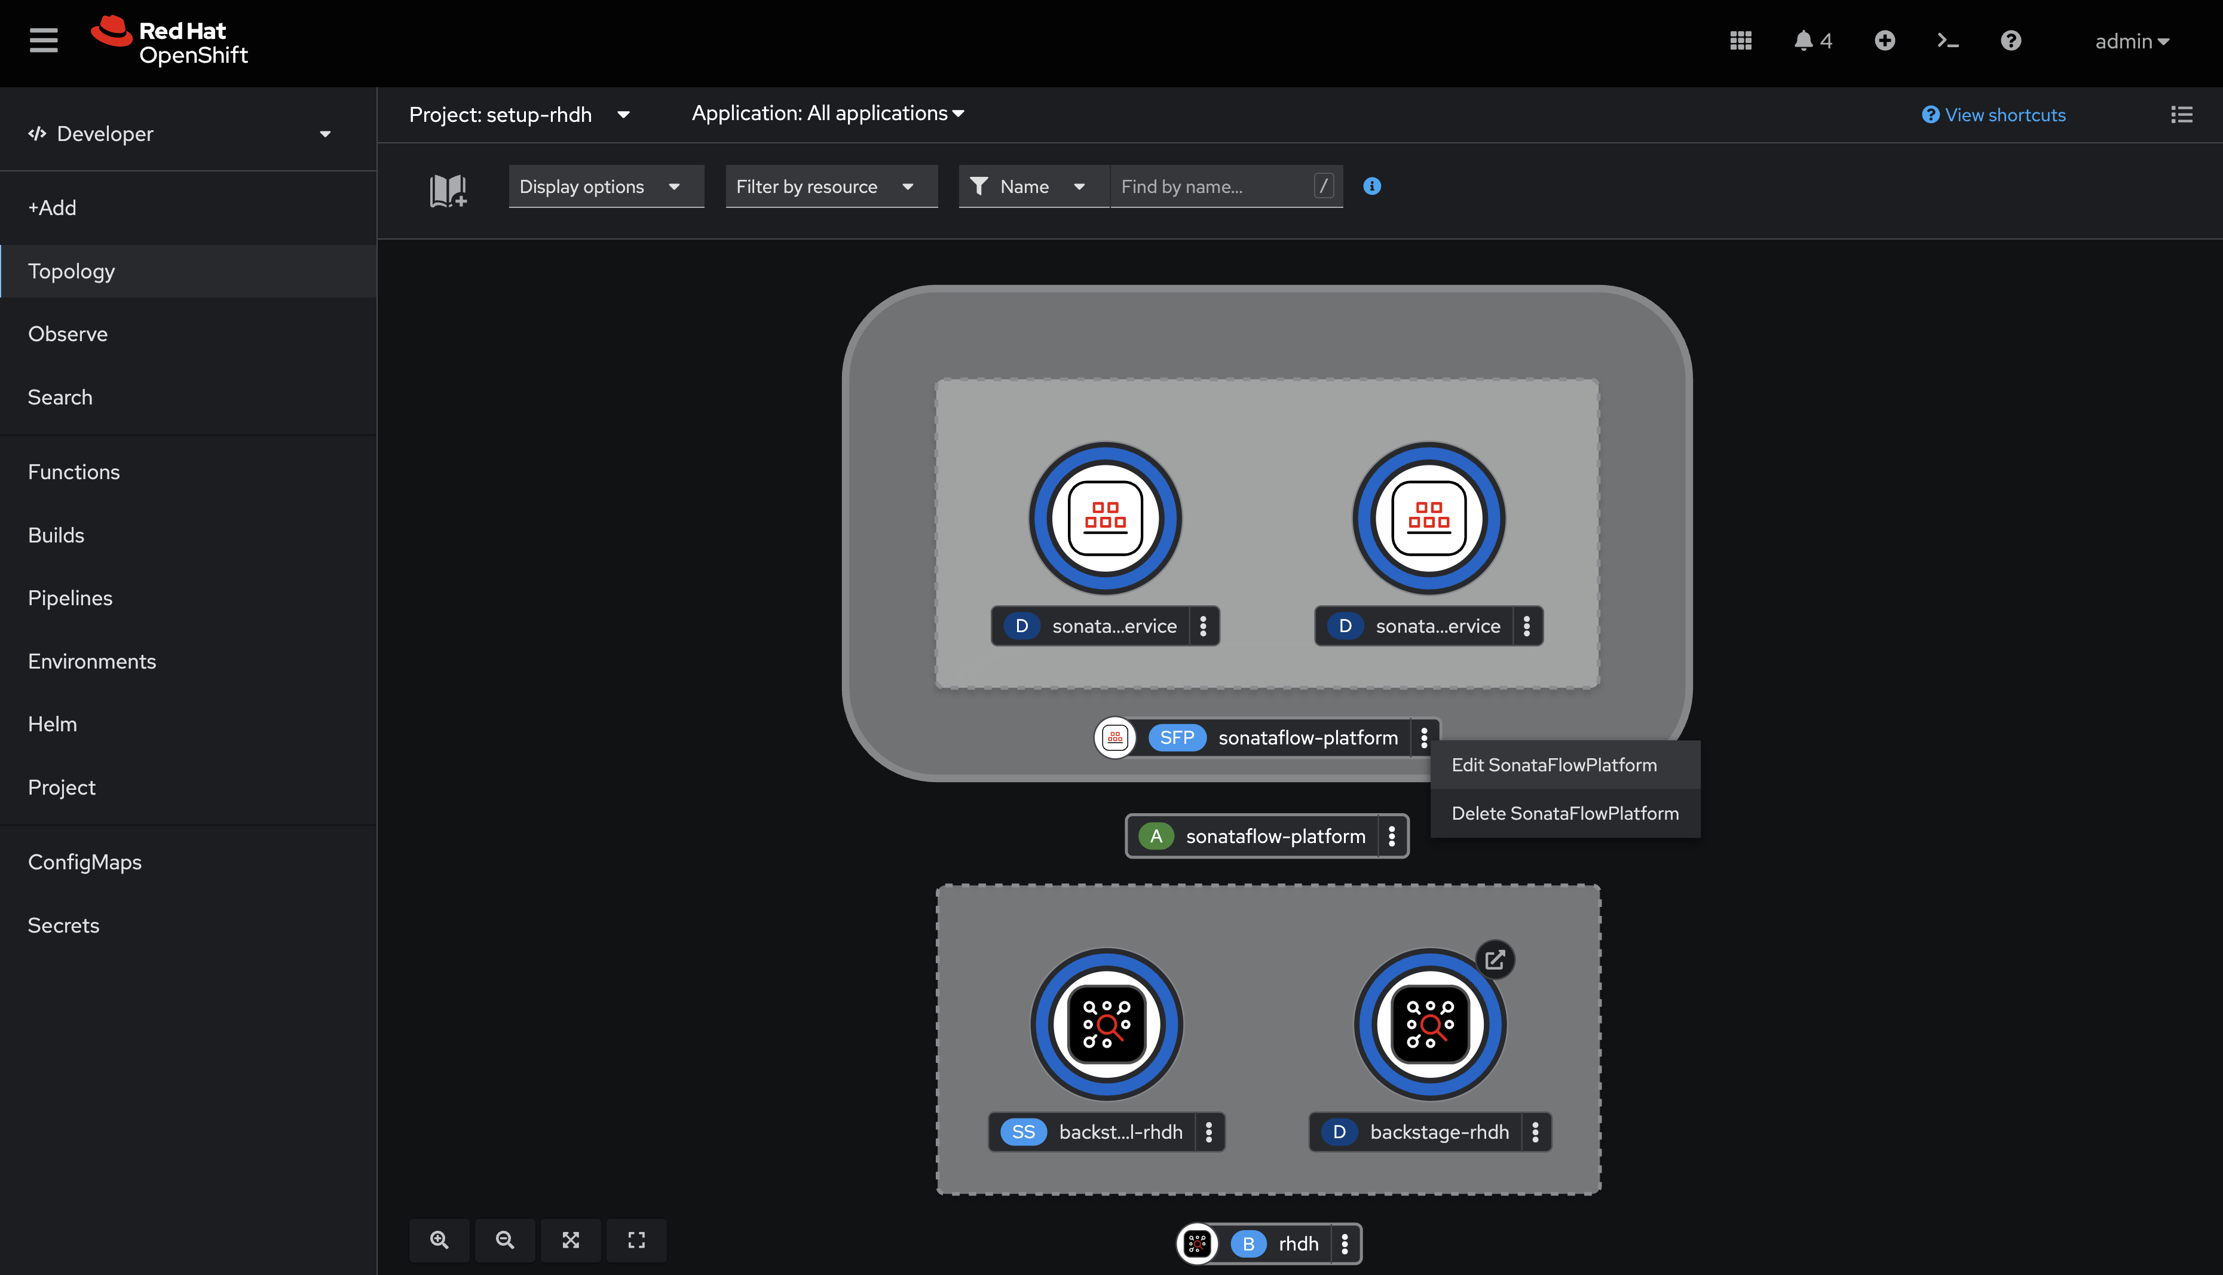This screenshot has height=1275, width=2223.
Task: Open the quick create plus menu
Action: pos(1885,40)
